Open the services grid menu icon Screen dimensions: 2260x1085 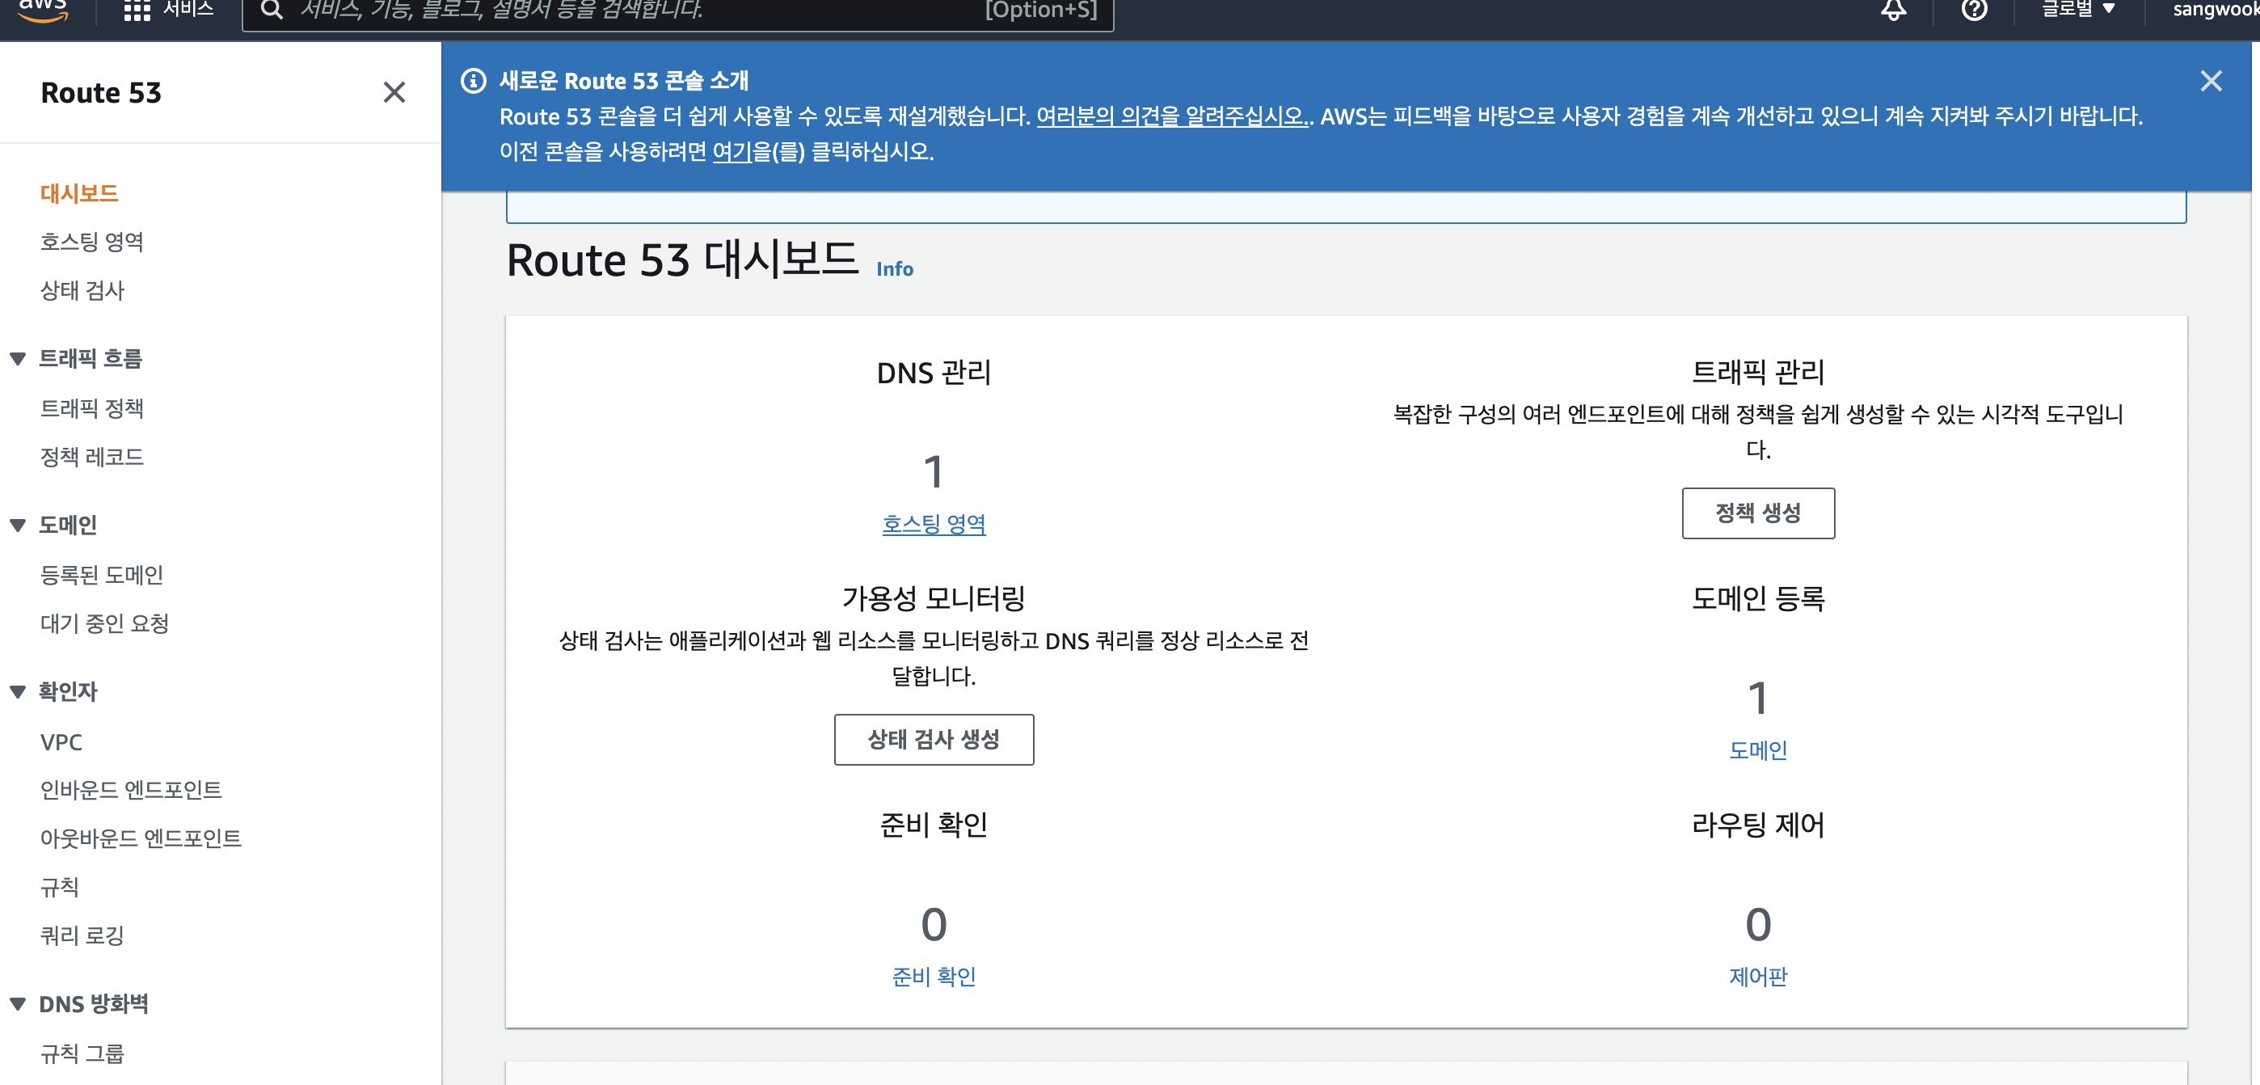pos(137,10)
